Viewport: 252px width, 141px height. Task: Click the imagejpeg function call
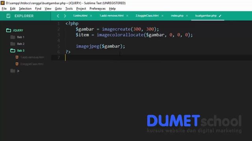click(87, 46)
